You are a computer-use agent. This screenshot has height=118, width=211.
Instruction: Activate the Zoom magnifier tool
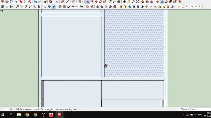(133, 2)
